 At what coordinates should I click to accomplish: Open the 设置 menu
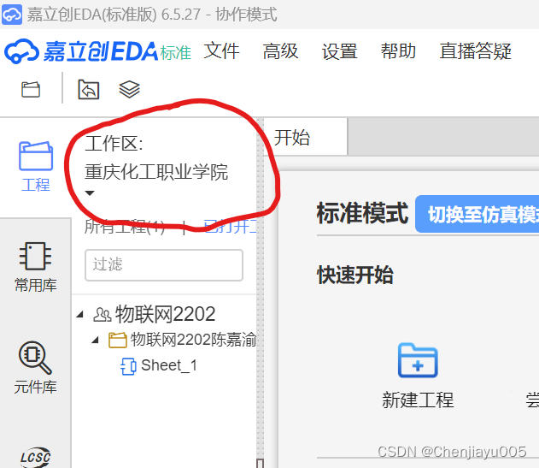click(x=340, y=51)
